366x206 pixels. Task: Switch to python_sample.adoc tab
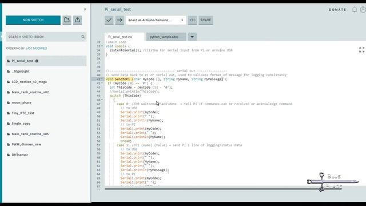pyautogui.click(x=166, y=37)
